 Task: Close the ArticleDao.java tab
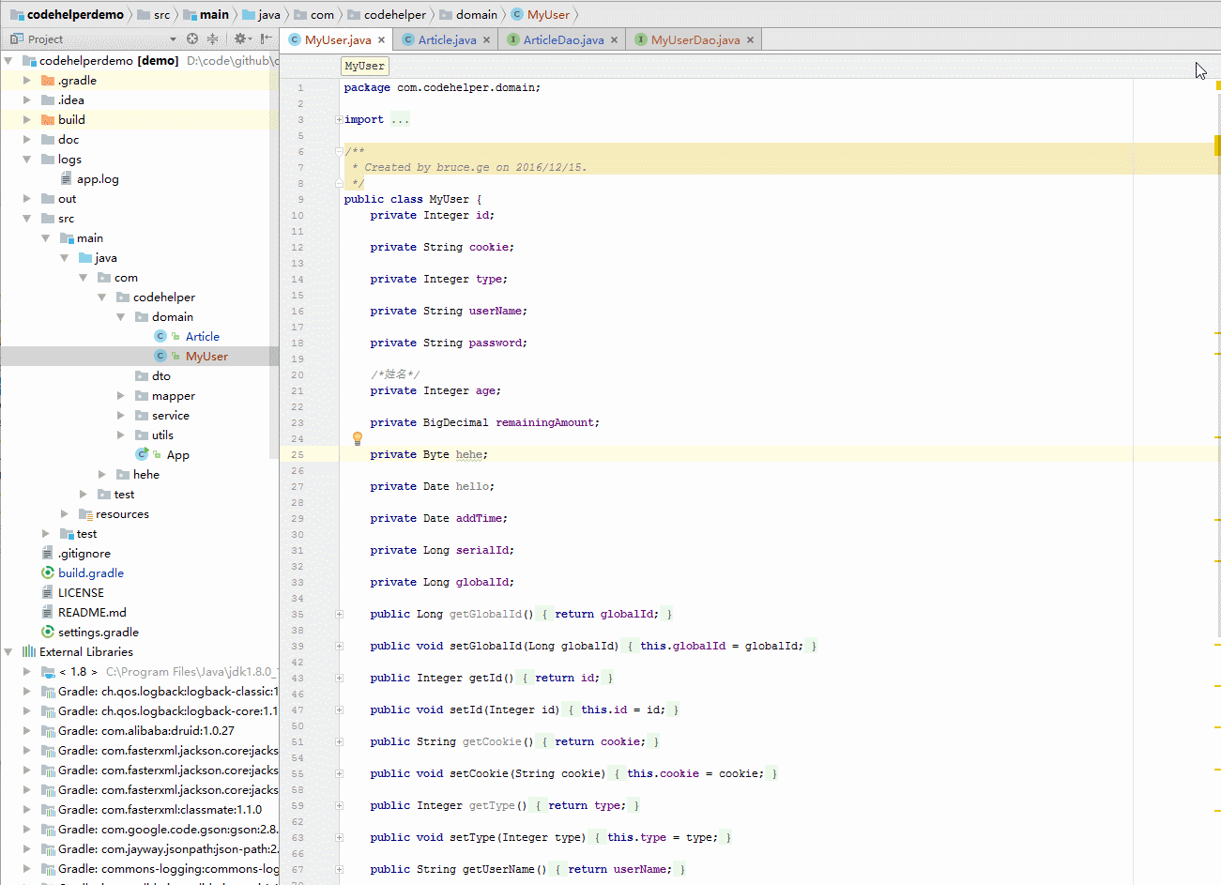(614, 39)
